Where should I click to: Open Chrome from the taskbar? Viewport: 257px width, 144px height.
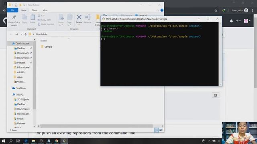(x=56, y=141)
